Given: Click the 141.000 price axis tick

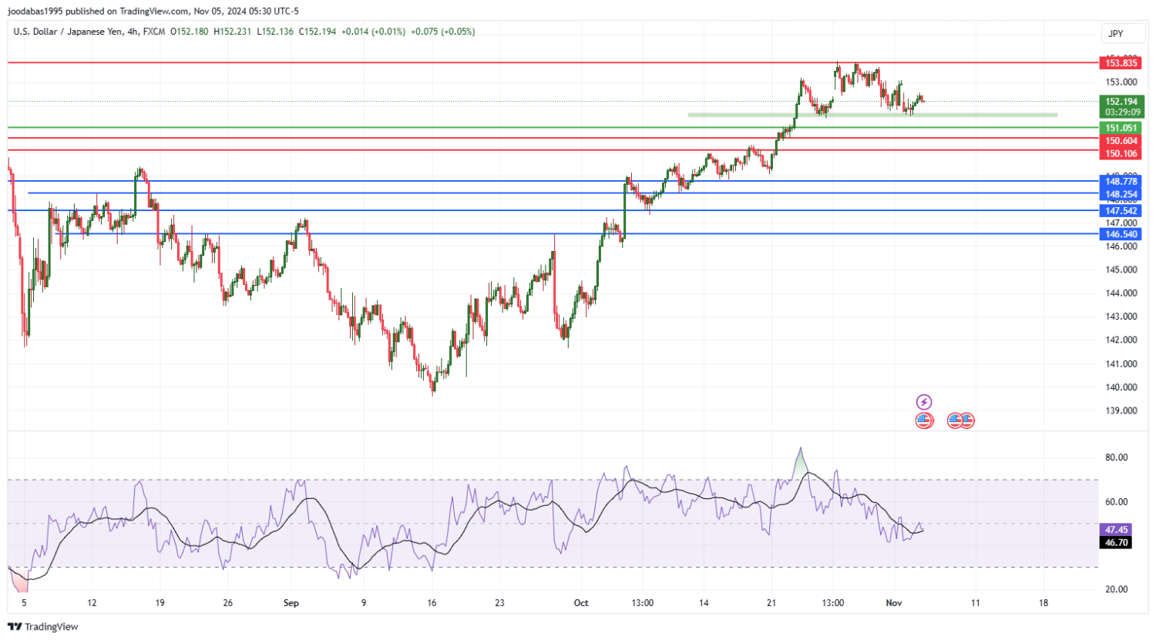Looking at the screenshot, I should click(x=1121, y=364).
